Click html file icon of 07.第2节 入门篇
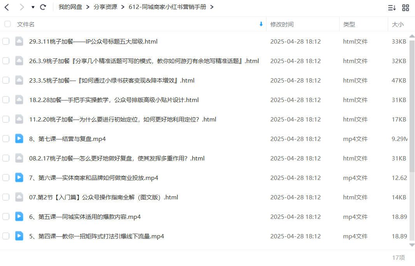Image resolution: width=415 pixels, height=266 pixels. (19, 197)
